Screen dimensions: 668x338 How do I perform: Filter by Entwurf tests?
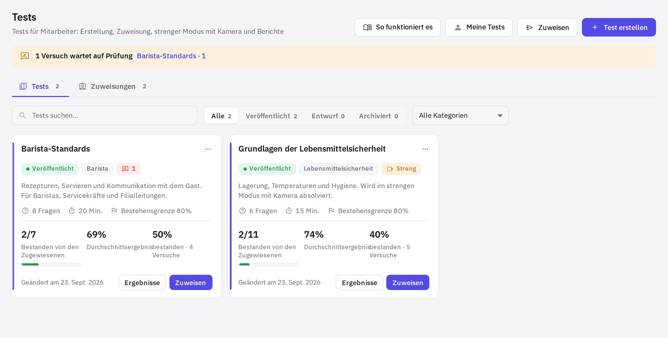[x=328, y=116]
